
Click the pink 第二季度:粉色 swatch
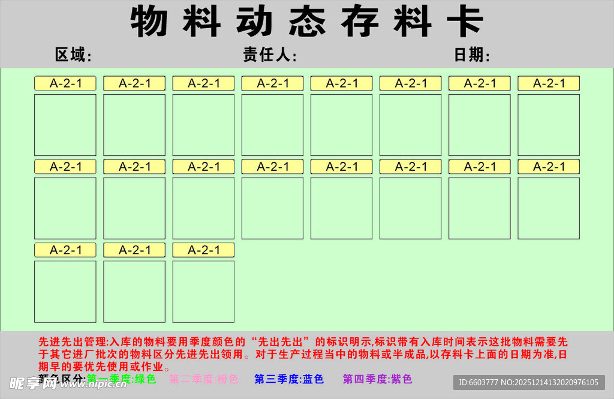pyautogui.click(x=204, y=378)
